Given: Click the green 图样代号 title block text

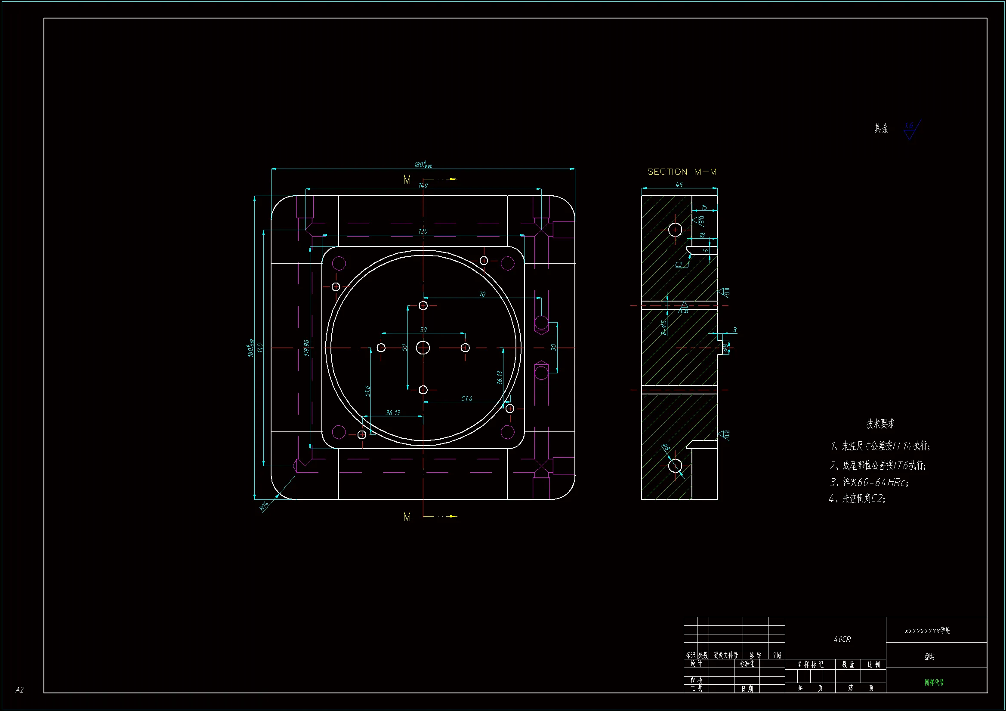Looking at the screenshot, I should click(934, 682).
